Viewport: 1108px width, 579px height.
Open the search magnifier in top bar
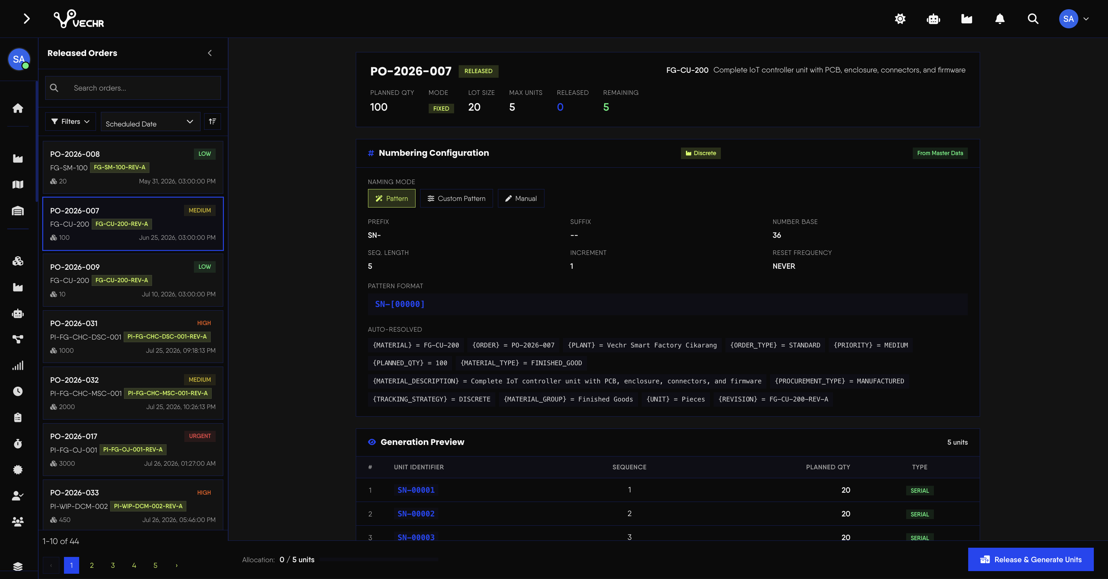pyautogui.click(x=1033, y=18)
